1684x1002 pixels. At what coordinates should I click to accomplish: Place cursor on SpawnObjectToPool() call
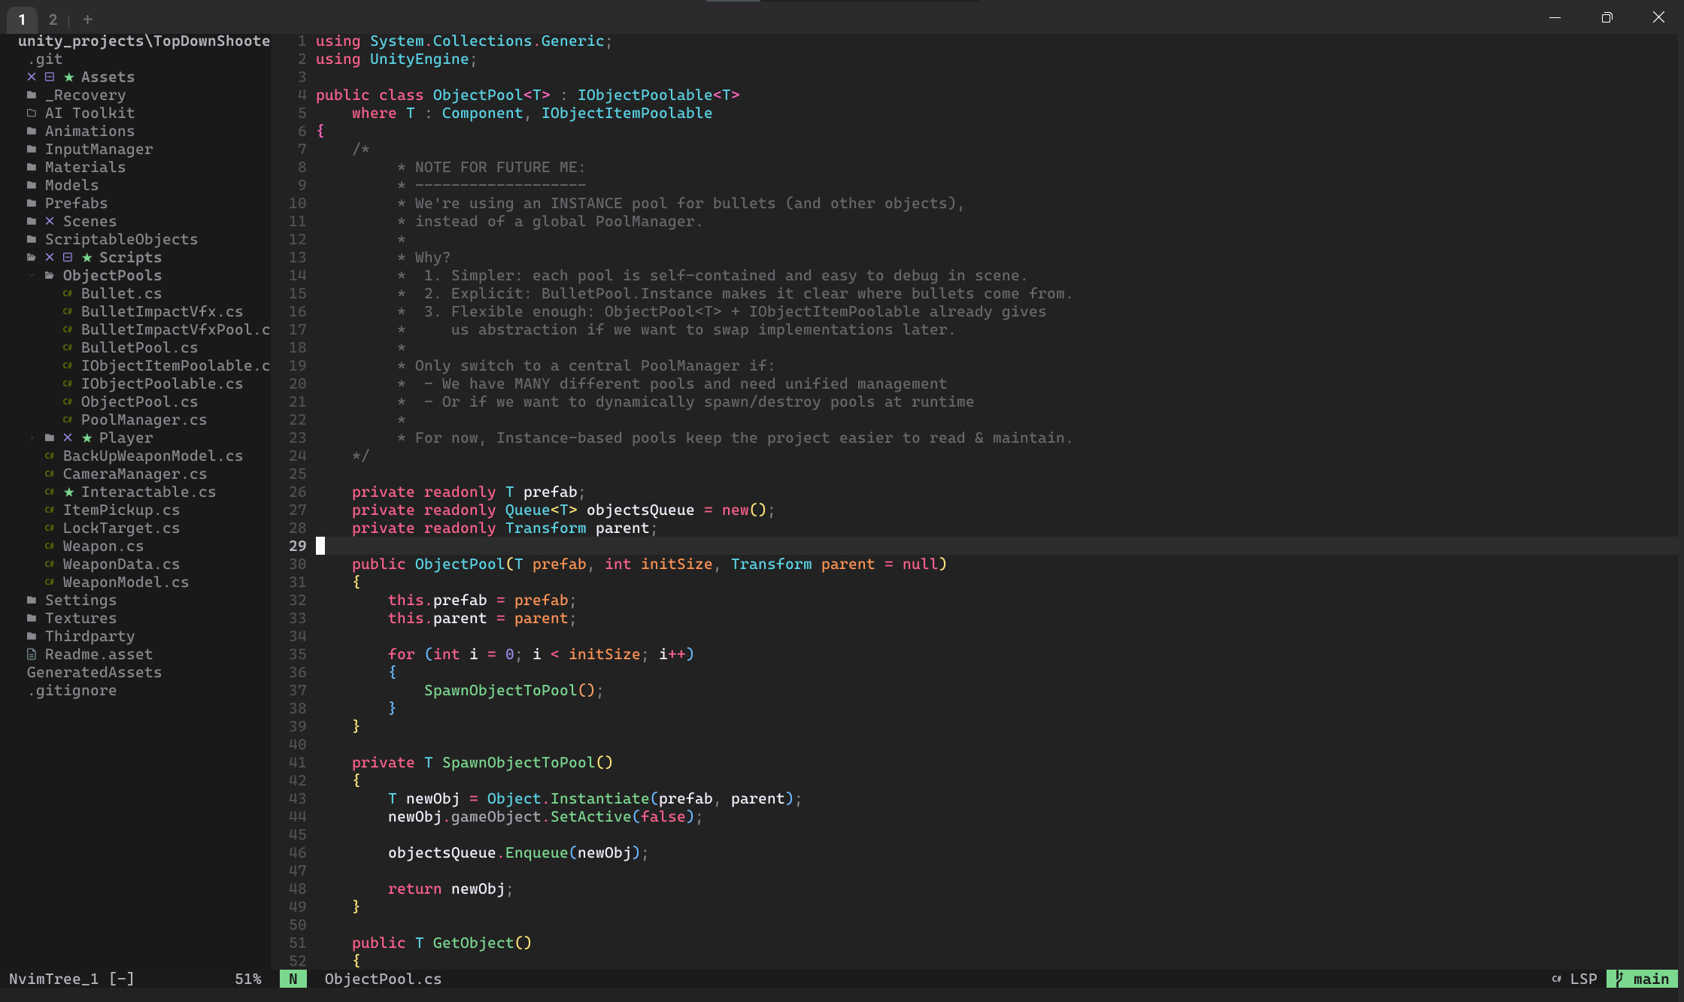[509, 691]
